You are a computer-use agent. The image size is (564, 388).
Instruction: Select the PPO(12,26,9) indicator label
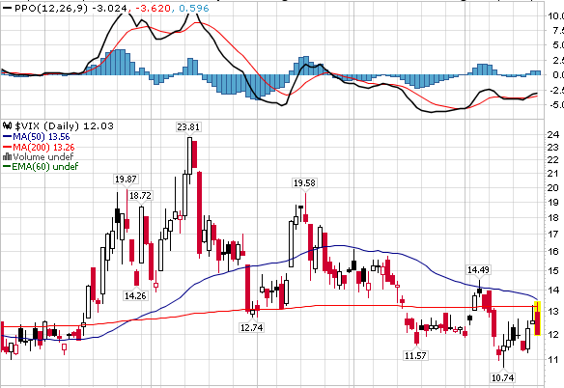coord(51,9)
